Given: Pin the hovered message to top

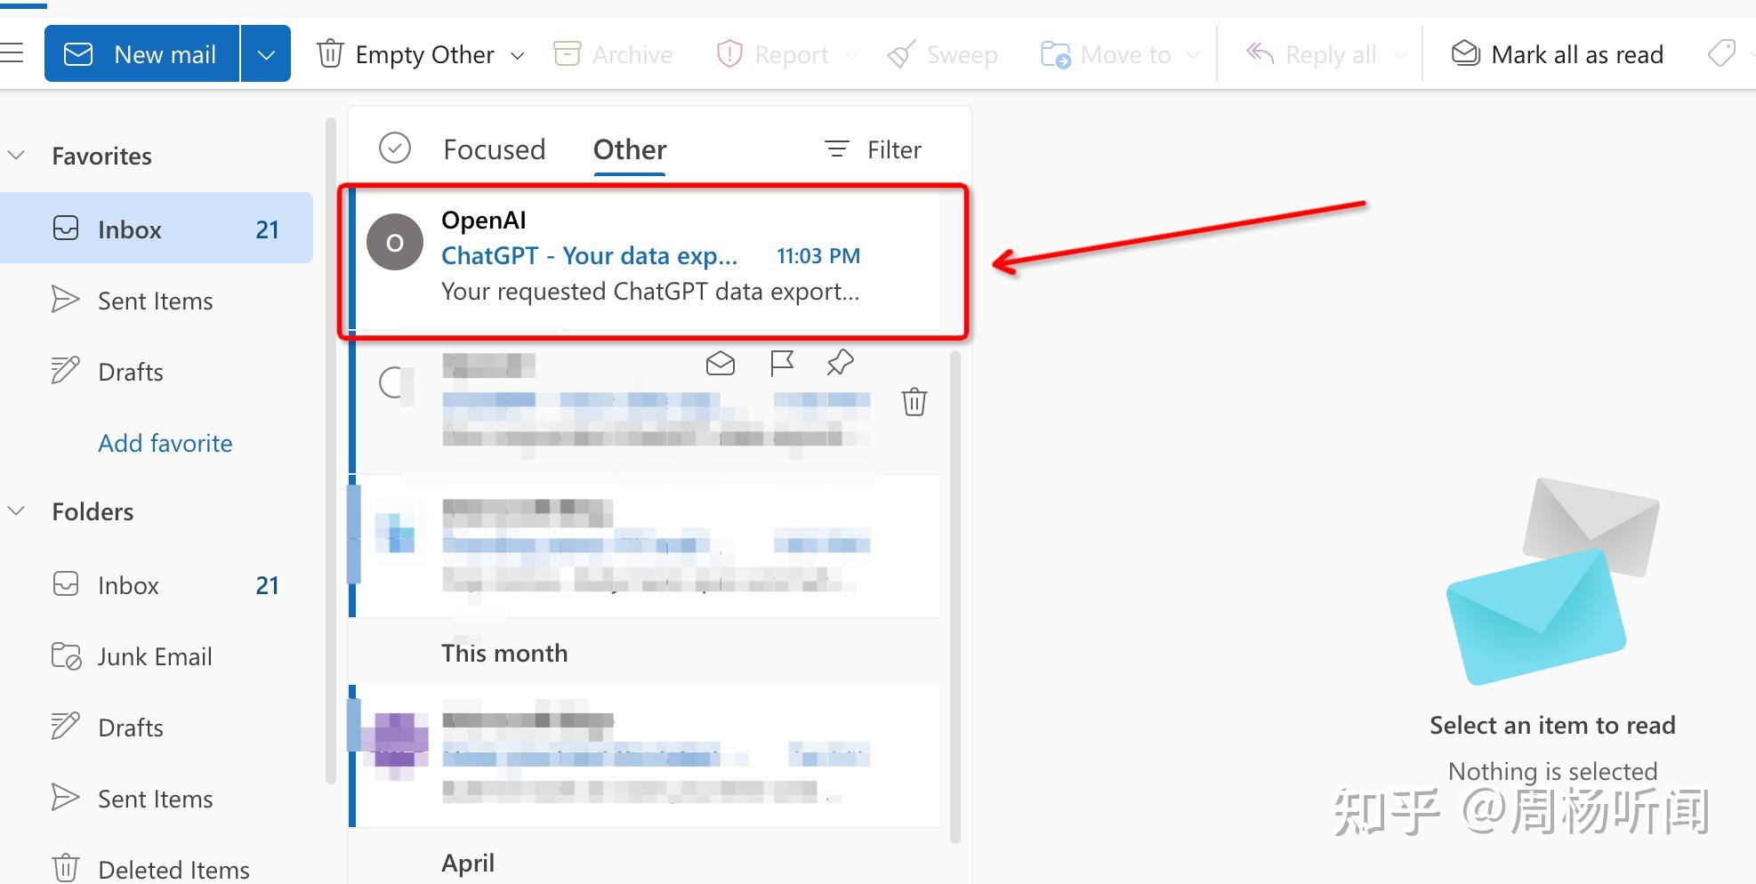Looking at the screenshot, I should point(840,363).
